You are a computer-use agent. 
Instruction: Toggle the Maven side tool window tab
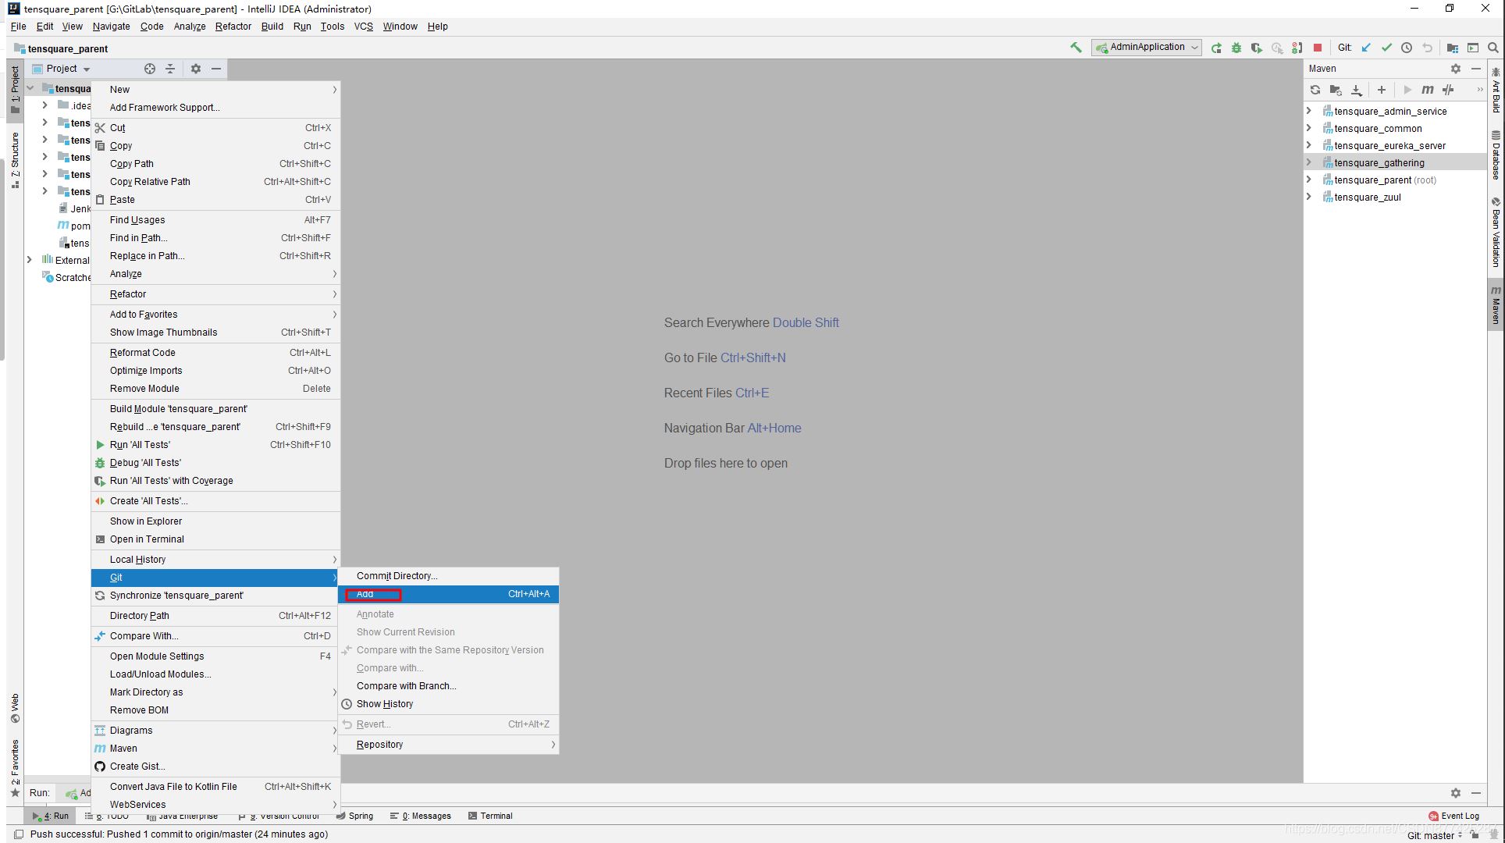click(1496, 304)
